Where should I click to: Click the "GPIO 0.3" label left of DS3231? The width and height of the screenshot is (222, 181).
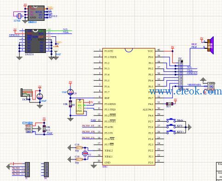[x=14, y=35]
